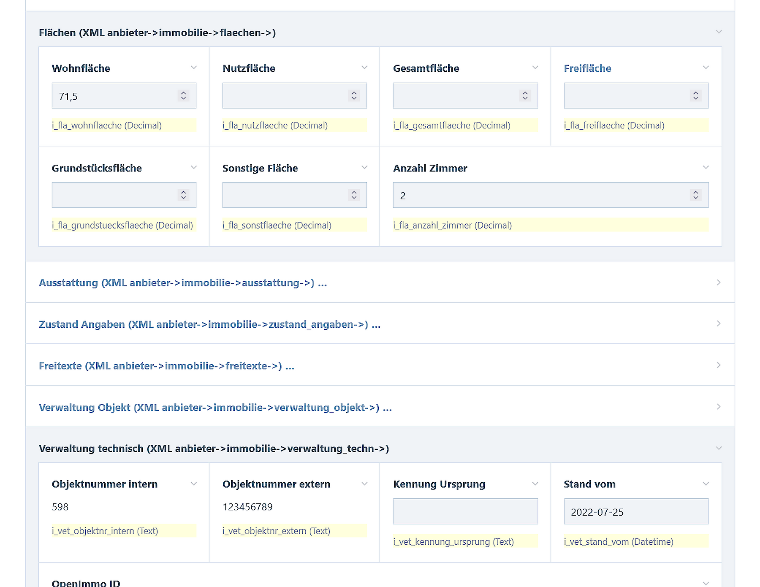Click the Nutzfläche spinner arrows

tap(354, 96)
